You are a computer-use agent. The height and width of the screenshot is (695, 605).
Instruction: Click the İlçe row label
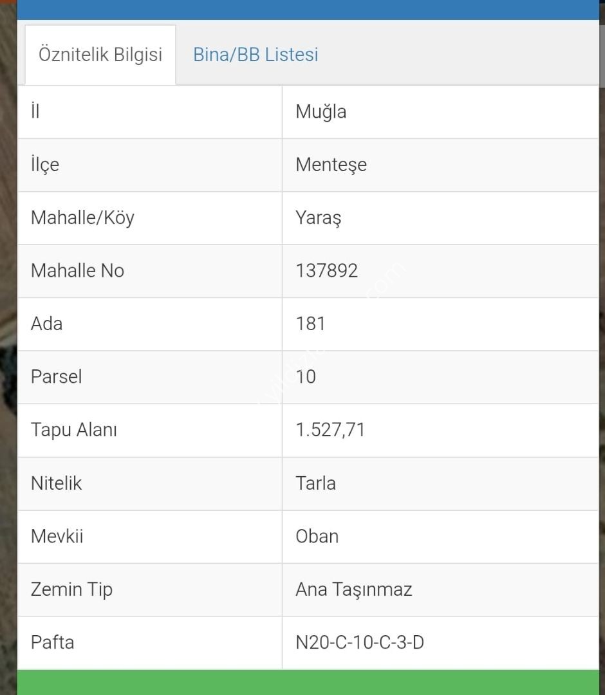pyautogui.click(x=45, y=165)
